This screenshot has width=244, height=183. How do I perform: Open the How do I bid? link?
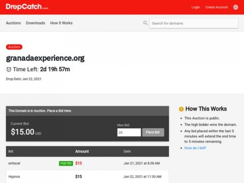click(x=195, y=148)
